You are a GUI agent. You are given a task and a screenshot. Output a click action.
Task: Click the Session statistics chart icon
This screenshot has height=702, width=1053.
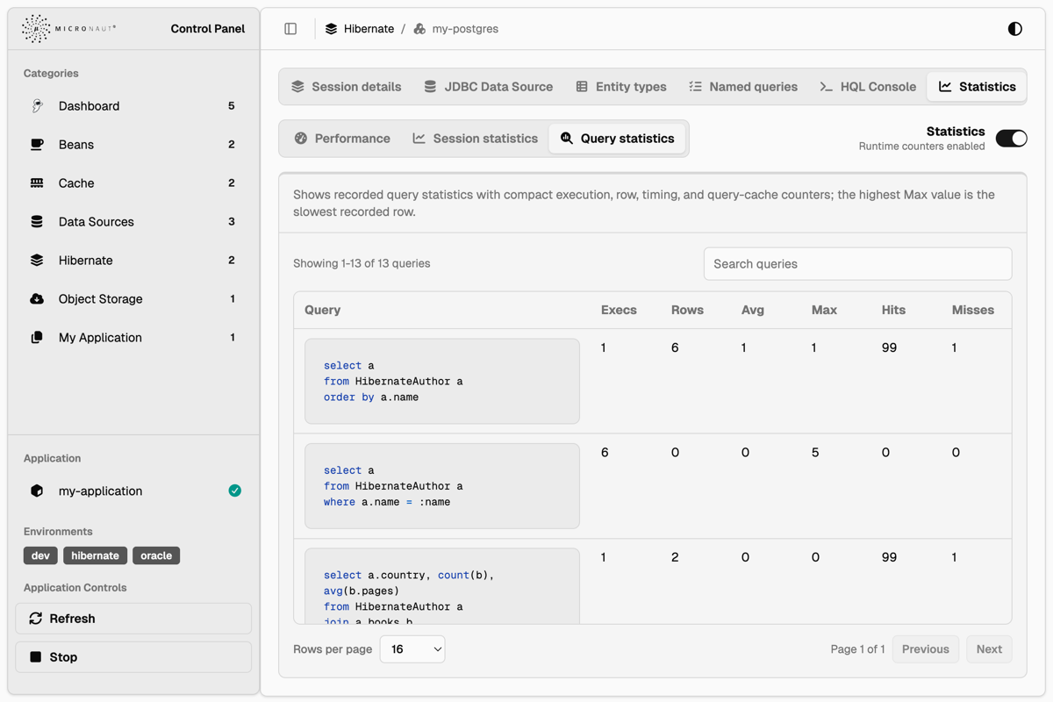click(x=419, y=139)
